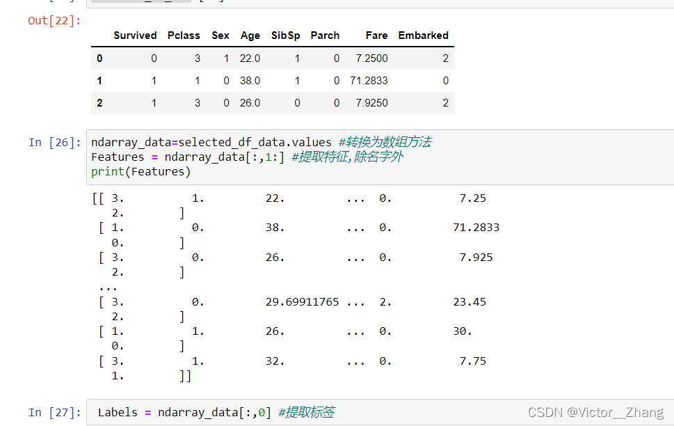
Task: Select Age value 22.0 in table
Action: tap(250, 58)
